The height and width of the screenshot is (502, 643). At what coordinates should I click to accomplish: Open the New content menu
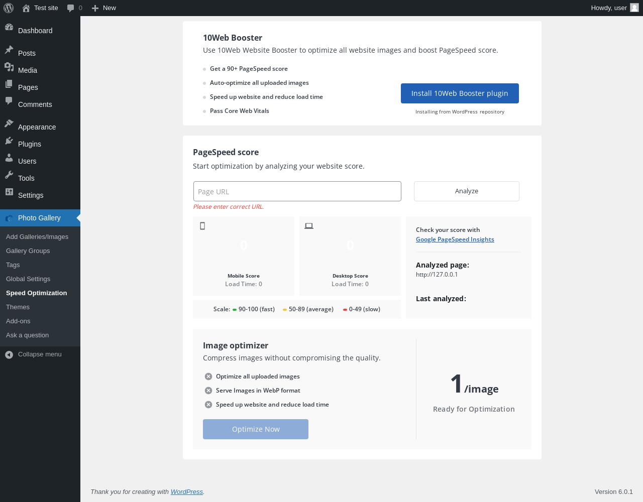tap(104, 8)
